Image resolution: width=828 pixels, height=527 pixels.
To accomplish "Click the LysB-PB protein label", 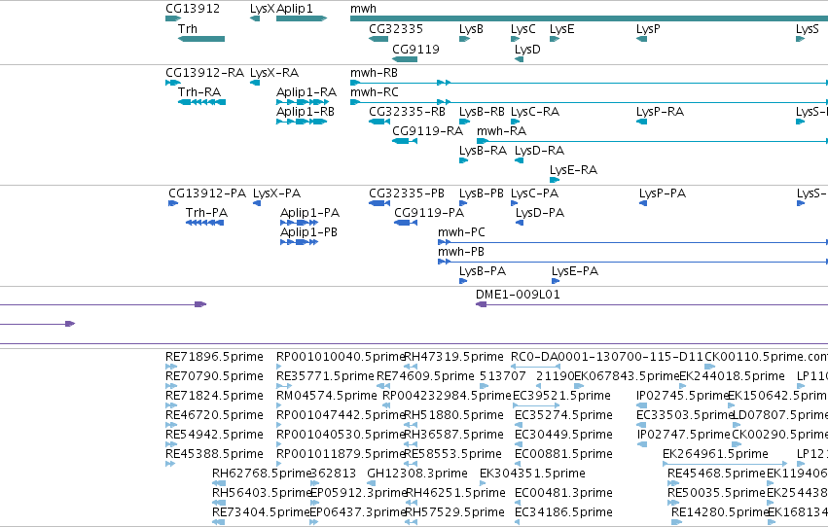I will [x=482, y=193].
